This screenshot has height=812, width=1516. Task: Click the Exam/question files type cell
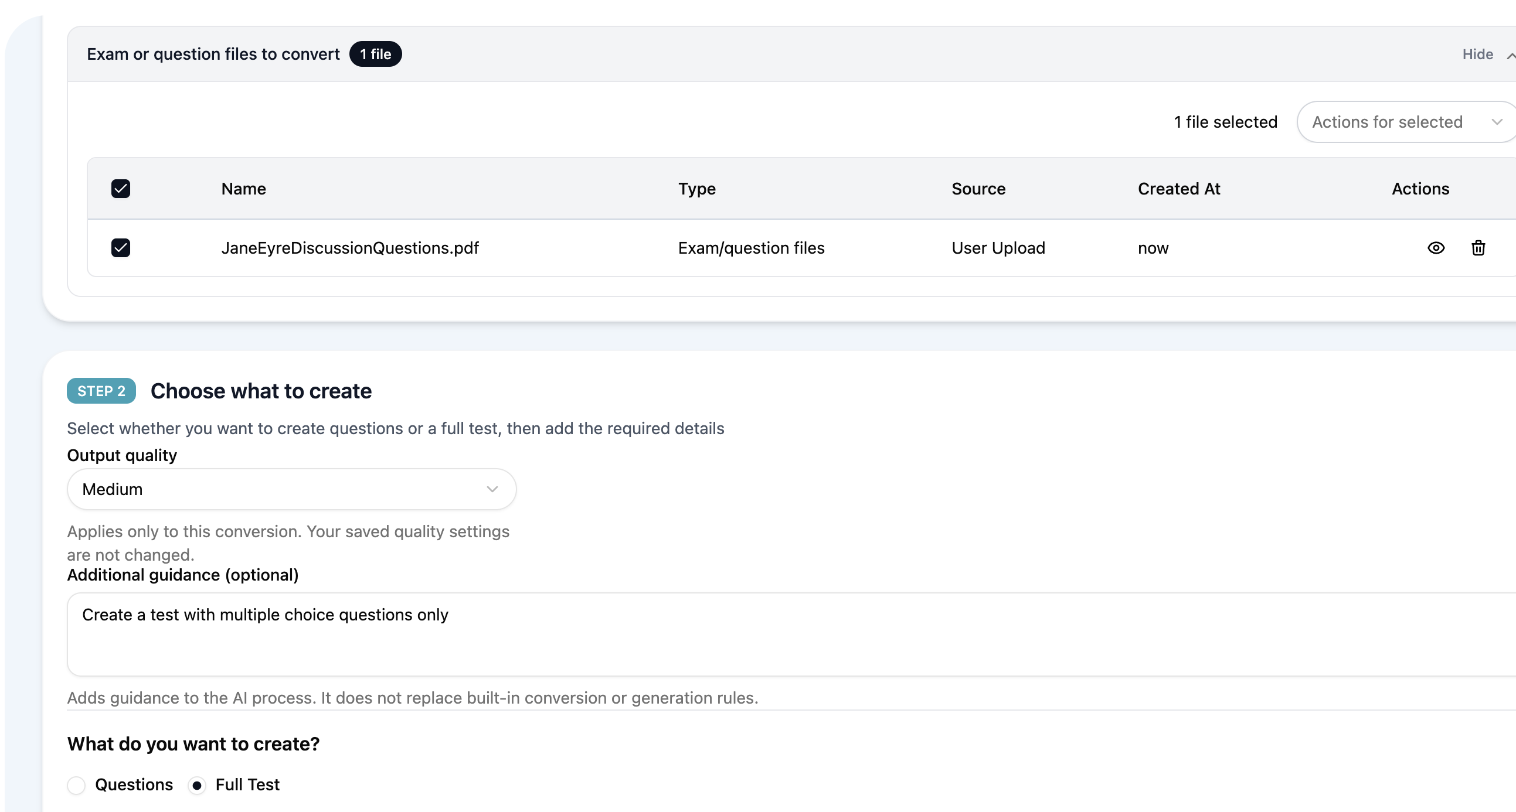pos(751,248)
